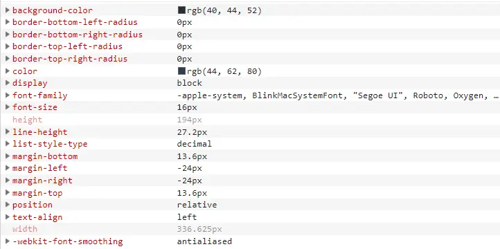The width and height of the screenshot is (500, 249).
Task: Expand the font-size property triangle
Action: tap(8, 107)
